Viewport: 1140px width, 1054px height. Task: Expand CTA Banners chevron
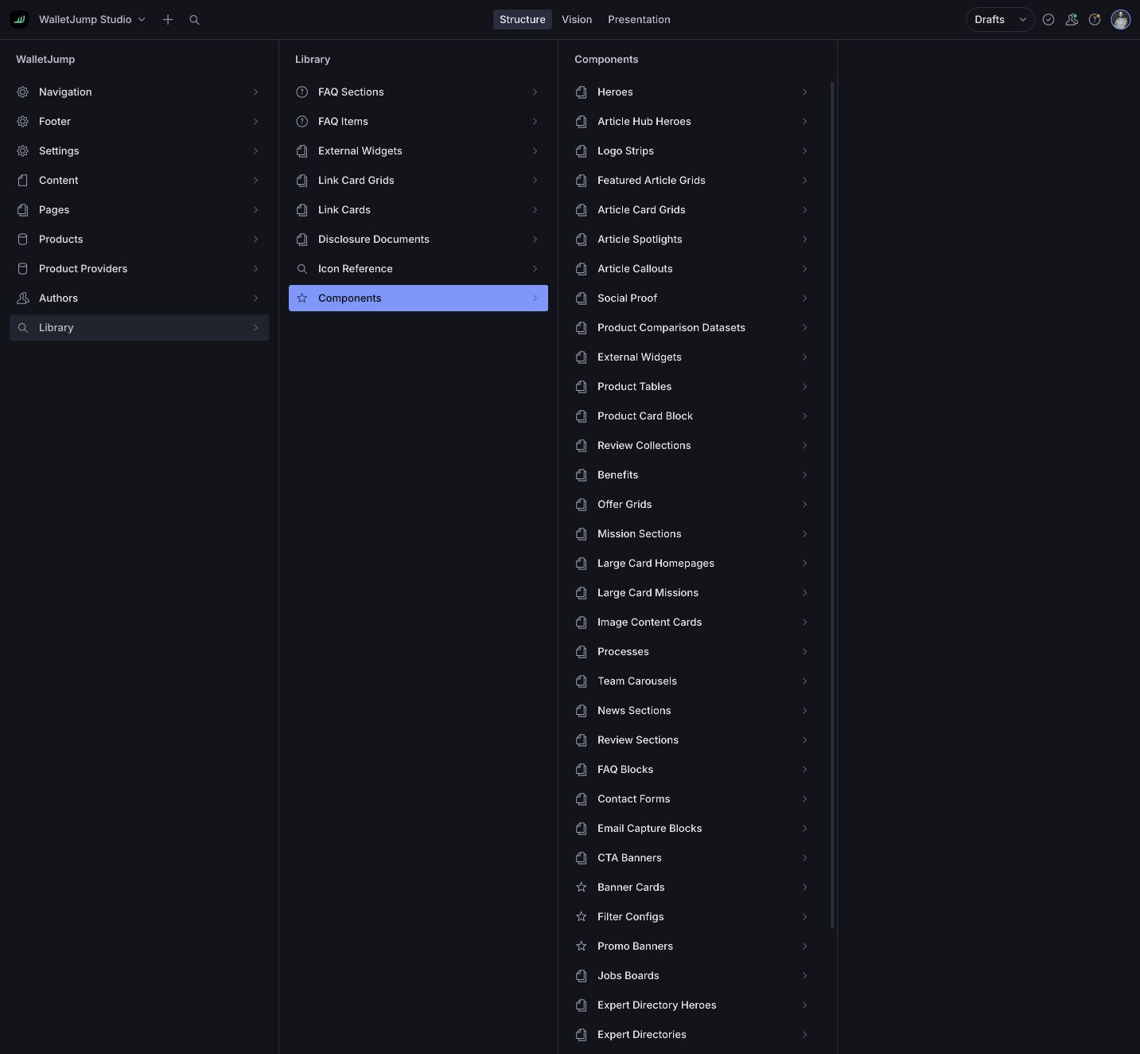pos(804,857)
